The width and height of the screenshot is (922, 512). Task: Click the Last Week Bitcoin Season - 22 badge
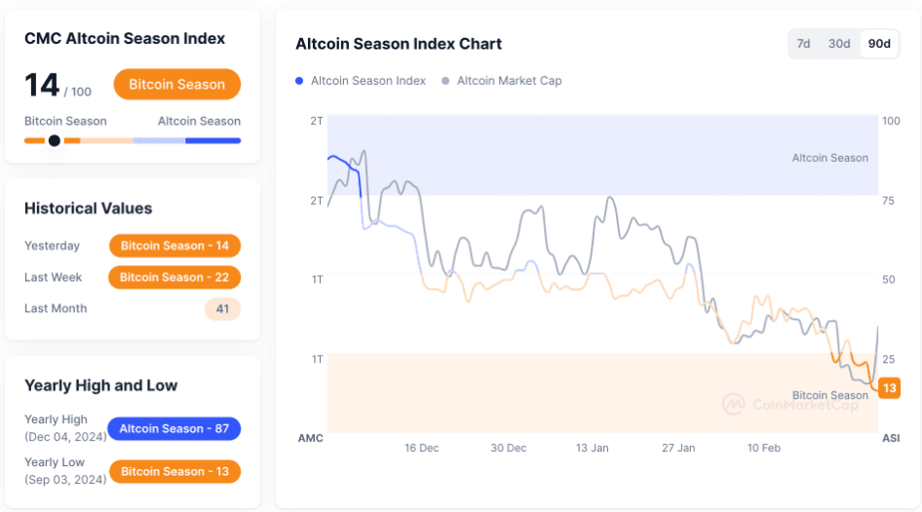pyautogui.click(x=174, y=278)
